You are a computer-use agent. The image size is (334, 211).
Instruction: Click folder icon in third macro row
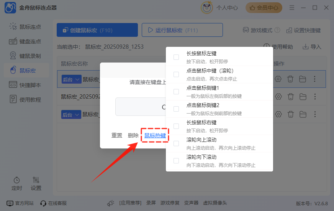click(x=303, y=115)
